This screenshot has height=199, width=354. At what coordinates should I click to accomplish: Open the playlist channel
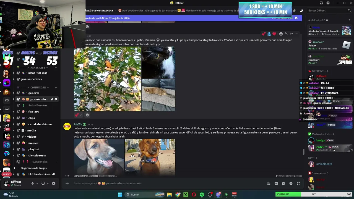34,149
